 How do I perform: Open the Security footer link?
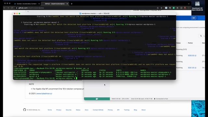tap(69, 110)
